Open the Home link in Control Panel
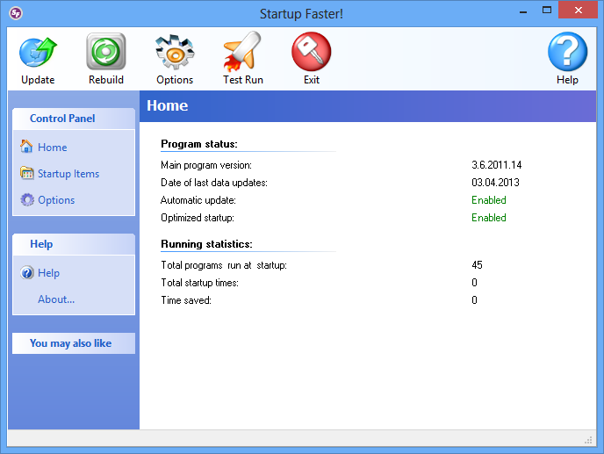This screenshot has width=604, height=454. click(53, 148)
